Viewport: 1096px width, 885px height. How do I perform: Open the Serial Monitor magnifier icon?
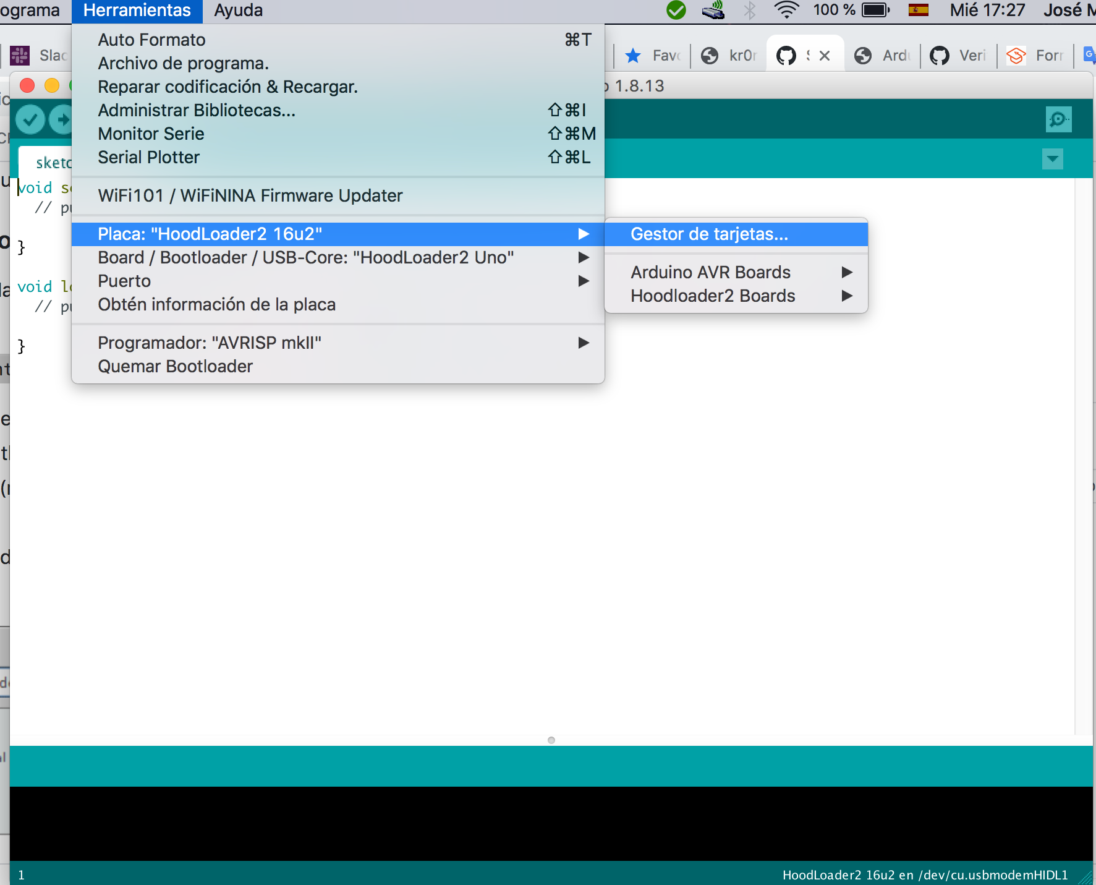(x=1058, y=119)
